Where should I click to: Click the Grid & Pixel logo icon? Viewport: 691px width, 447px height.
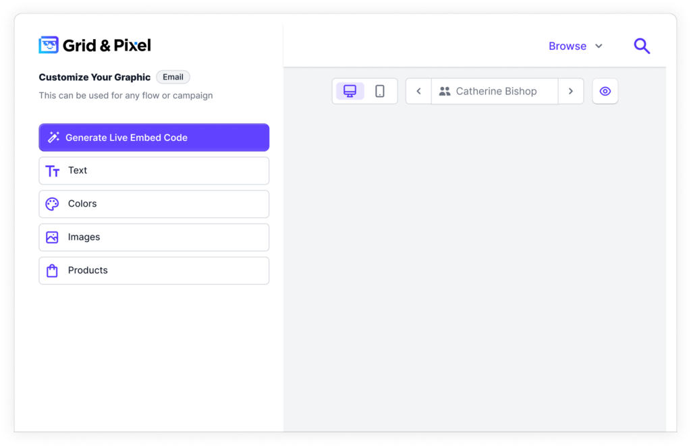click(x=49, y=45)
